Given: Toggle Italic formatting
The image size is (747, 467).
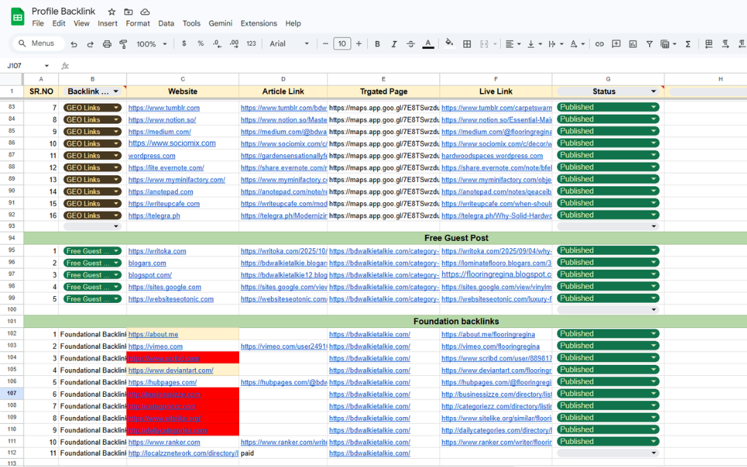Looking at the screenshot, I should 394,44.
